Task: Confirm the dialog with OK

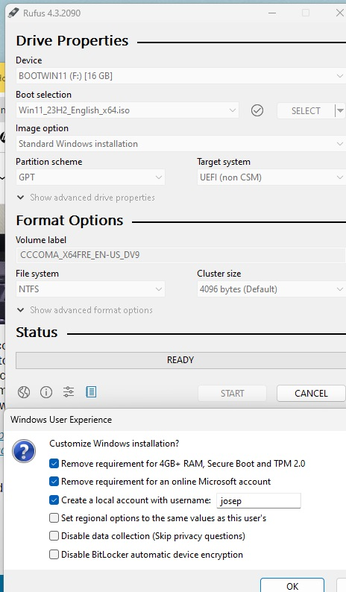Action: pos(292,585)
